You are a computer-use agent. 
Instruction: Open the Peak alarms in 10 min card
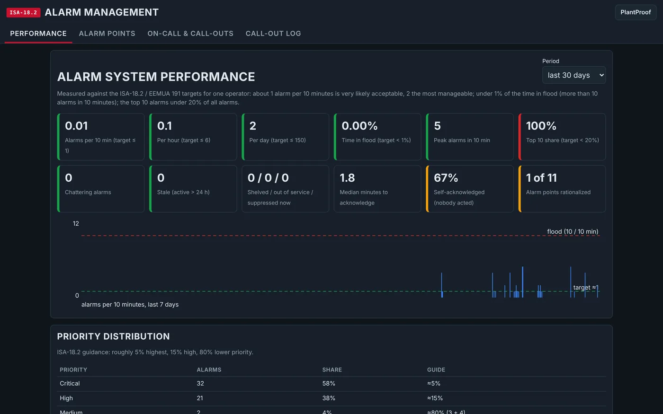pos(470,137)
